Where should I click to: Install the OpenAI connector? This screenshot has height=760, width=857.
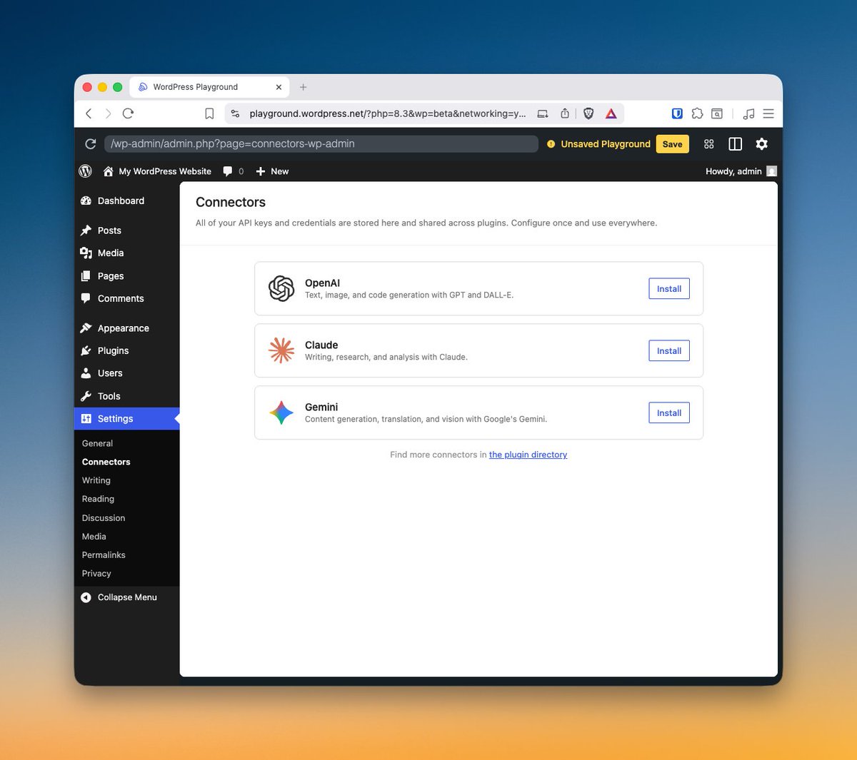point(669,288)
